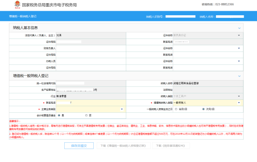Image resolution: width=257 pixels, height=162 pixels.
Task: Click the 国家税务总局重庆市电子税务局 site title
Action: click(50, 5)
